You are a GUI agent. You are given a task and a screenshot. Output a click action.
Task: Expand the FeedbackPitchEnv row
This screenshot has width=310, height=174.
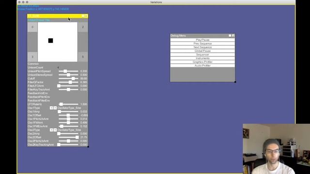click(x=39, y=97)
